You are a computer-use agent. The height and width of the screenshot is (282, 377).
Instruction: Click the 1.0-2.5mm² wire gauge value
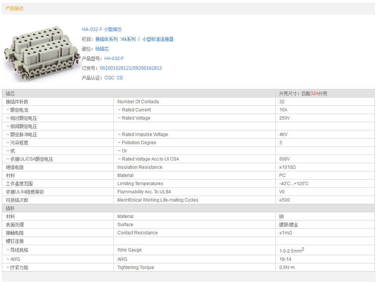(292, 251)
